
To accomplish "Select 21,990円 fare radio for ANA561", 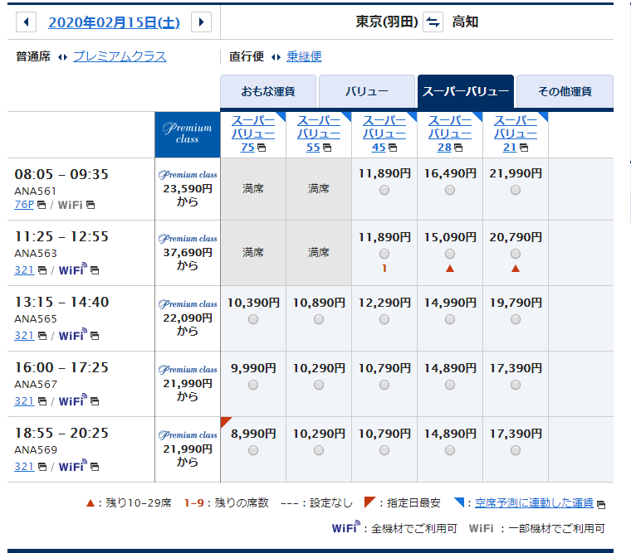I will pyautogui.click(x=516, y=190).
